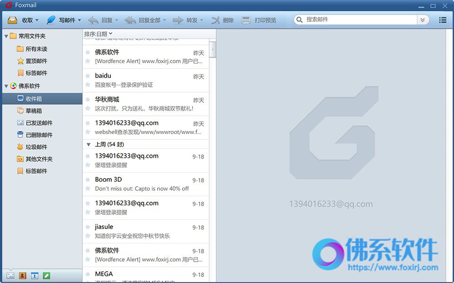Click the email list scrollbar thumb
The width and height of the screenshot is (454, 283).
[x=212, y=50]
